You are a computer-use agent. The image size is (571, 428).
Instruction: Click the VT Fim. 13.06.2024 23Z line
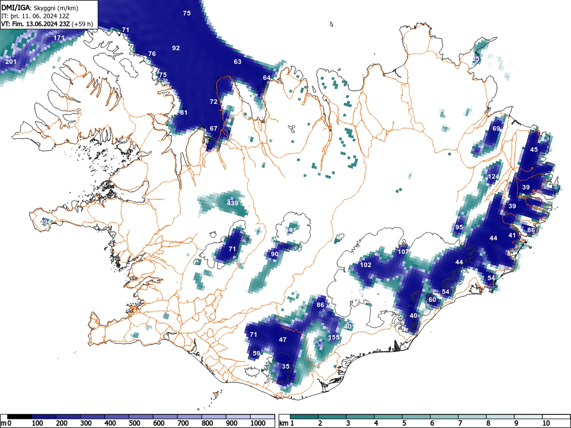(x=47, y=24)
